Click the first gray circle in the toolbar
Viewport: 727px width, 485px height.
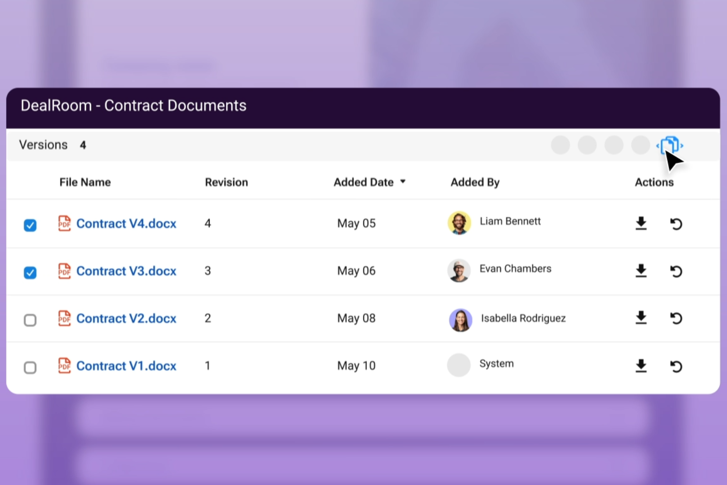click(560, 144)
